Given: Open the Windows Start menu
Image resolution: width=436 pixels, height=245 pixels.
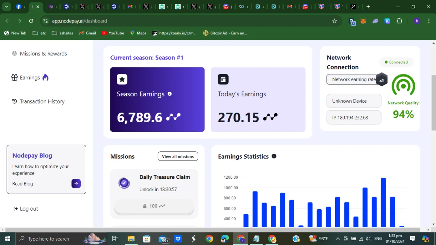Looking at the screenshot, I should pos(7,239).
